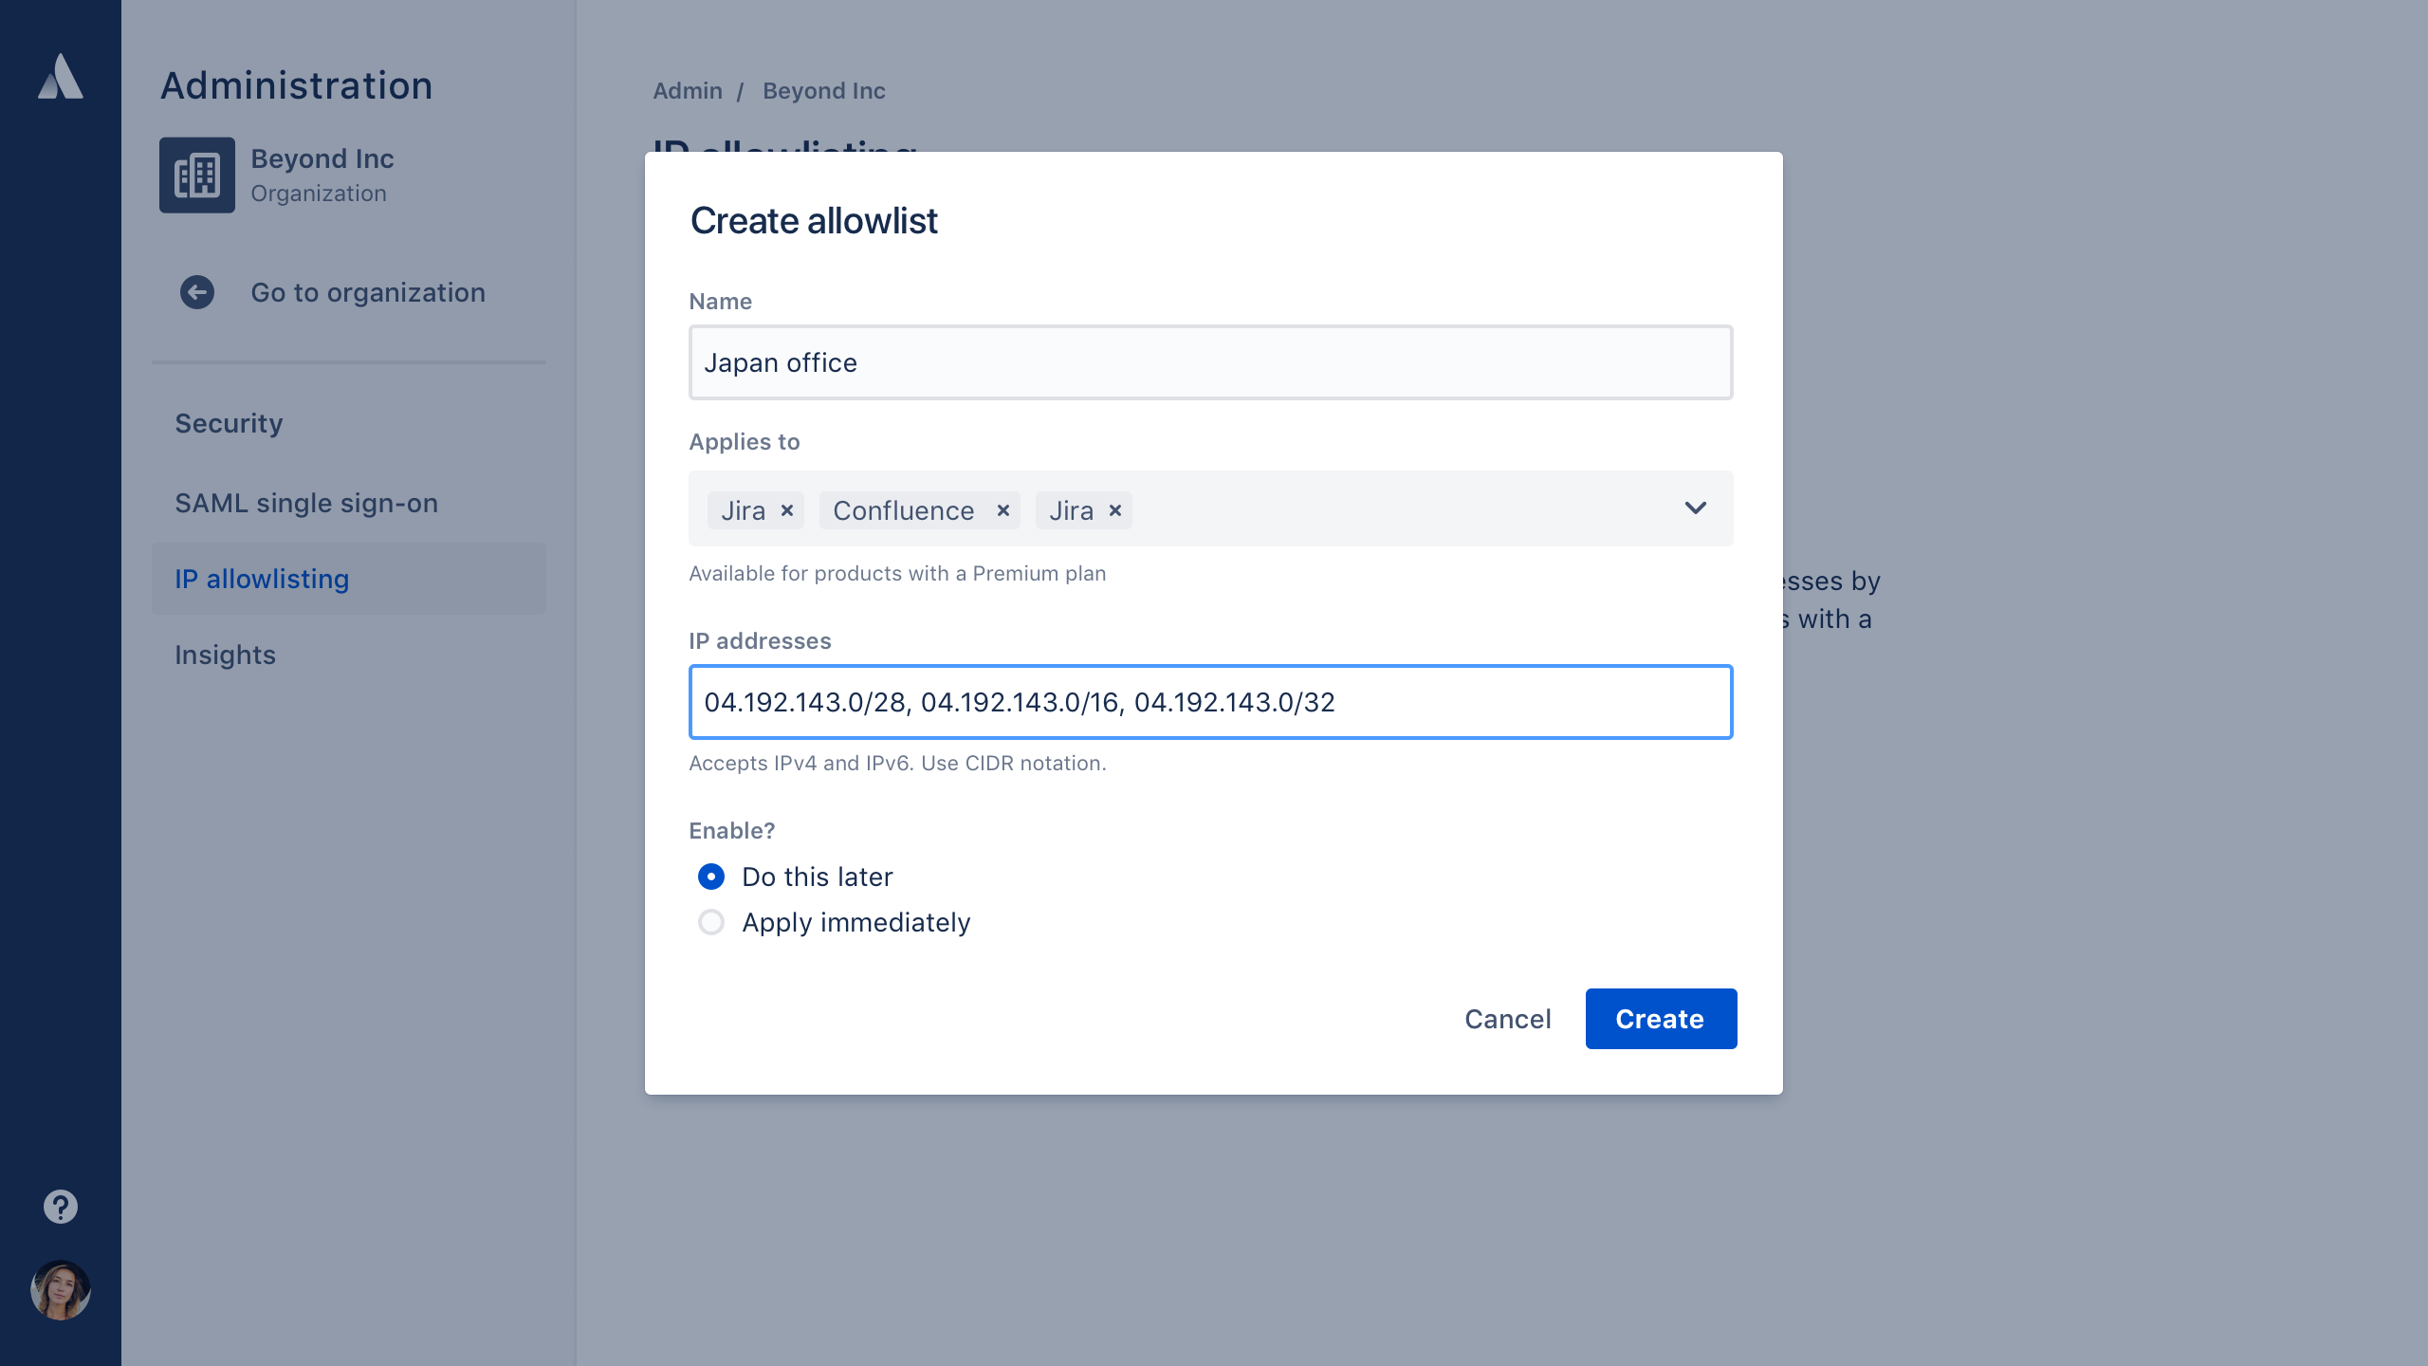Click the Create button to submit

(x=1659, y=1018)
